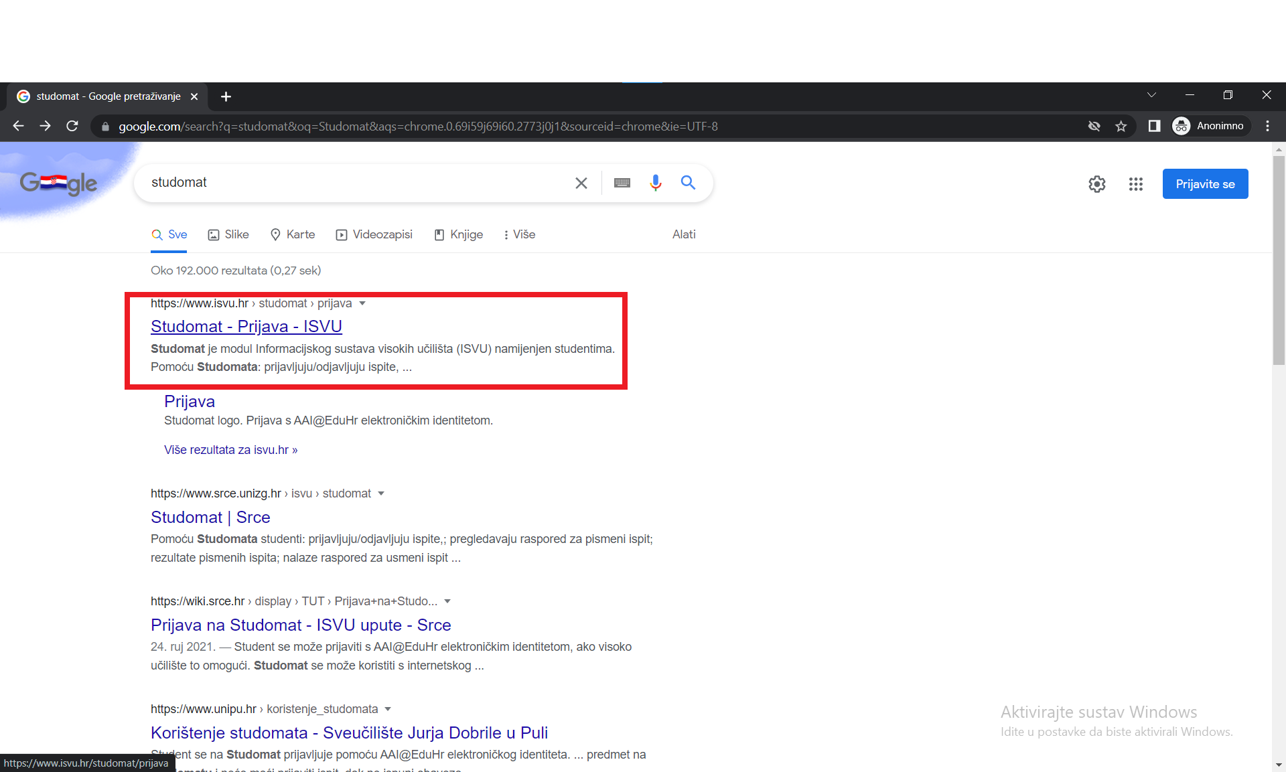1286x772 pixels.
Task: Bookmark this page with star icon
Action: (1121, 126)
